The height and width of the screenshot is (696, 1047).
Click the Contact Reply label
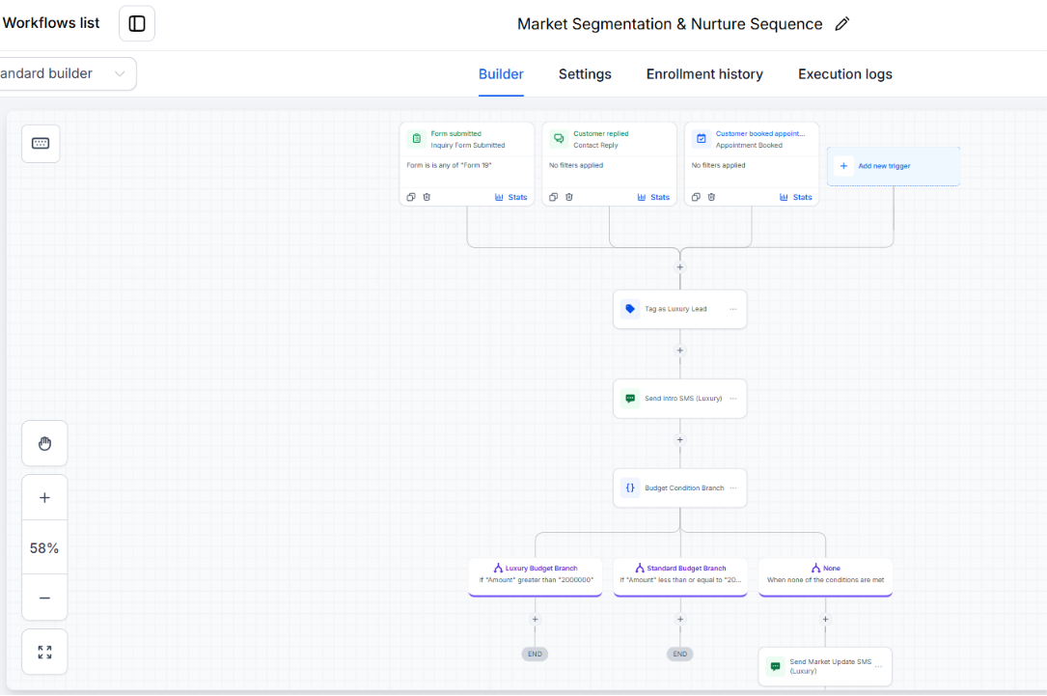(x=595, y=145)
